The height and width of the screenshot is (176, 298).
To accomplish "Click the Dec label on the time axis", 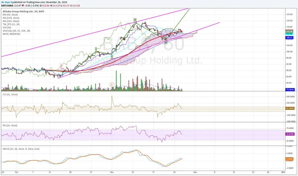I will pos(195,172).
